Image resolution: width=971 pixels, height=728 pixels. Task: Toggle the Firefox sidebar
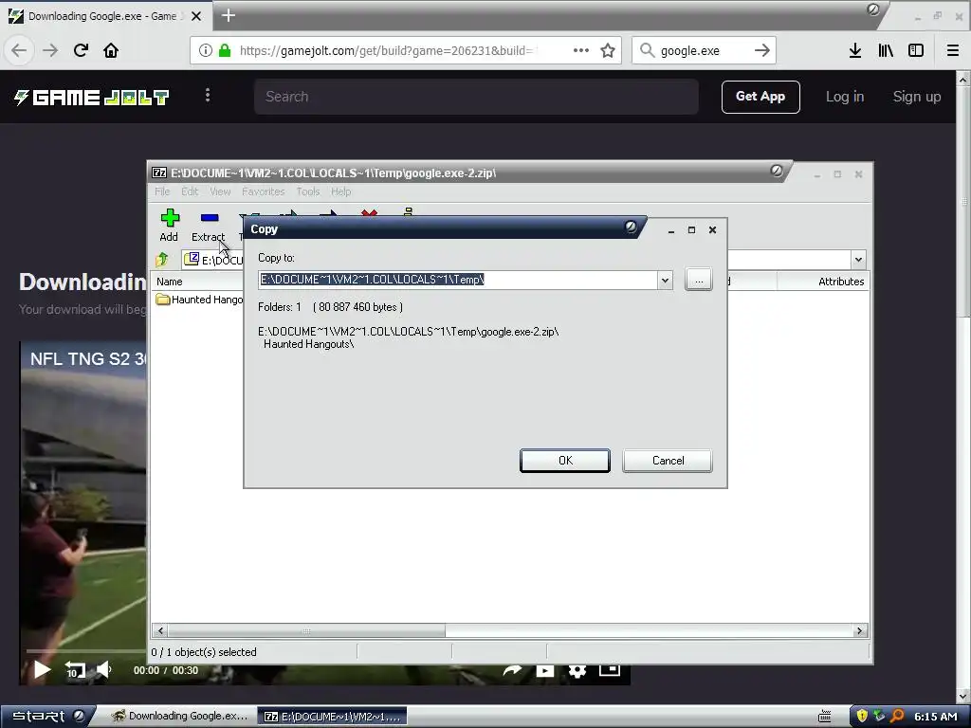(916, 50)
